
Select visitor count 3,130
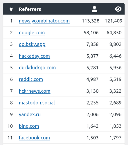pos(92,91)
